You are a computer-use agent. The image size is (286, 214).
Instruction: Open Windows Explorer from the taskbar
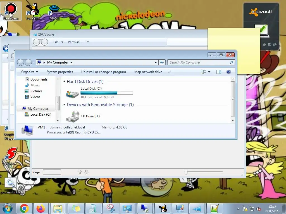pyautogui.click(x=58, y=208)
